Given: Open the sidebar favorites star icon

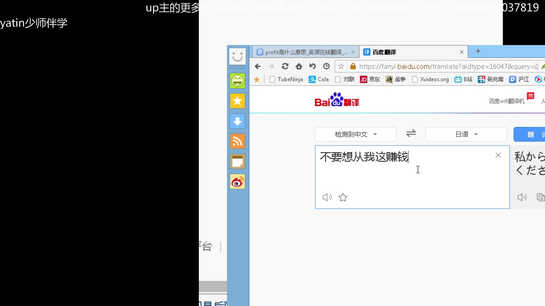Looking at the screenshot, I should pyautogui.click(x=238, y=101).
